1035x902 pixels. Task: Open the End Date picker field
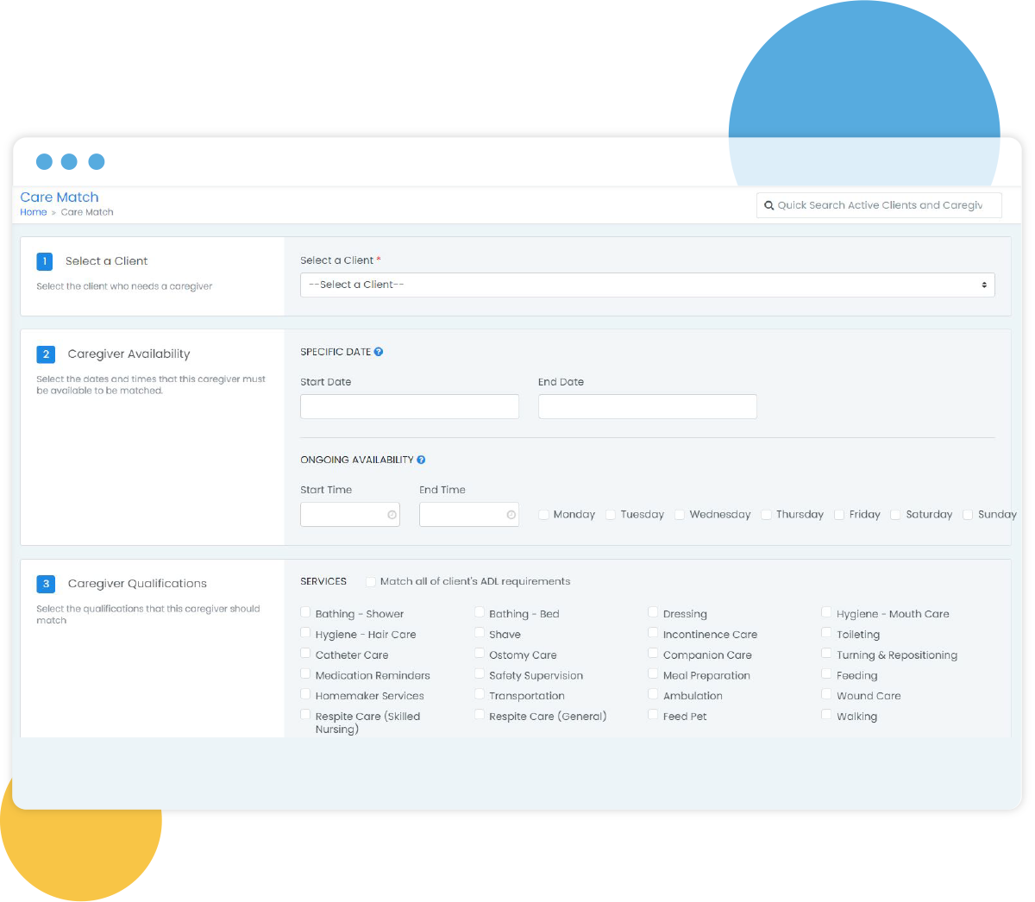pos(647,407)
